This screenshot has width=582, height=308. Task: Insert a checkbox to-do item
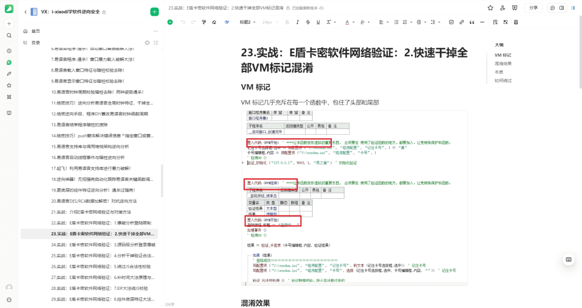(451, 22)
